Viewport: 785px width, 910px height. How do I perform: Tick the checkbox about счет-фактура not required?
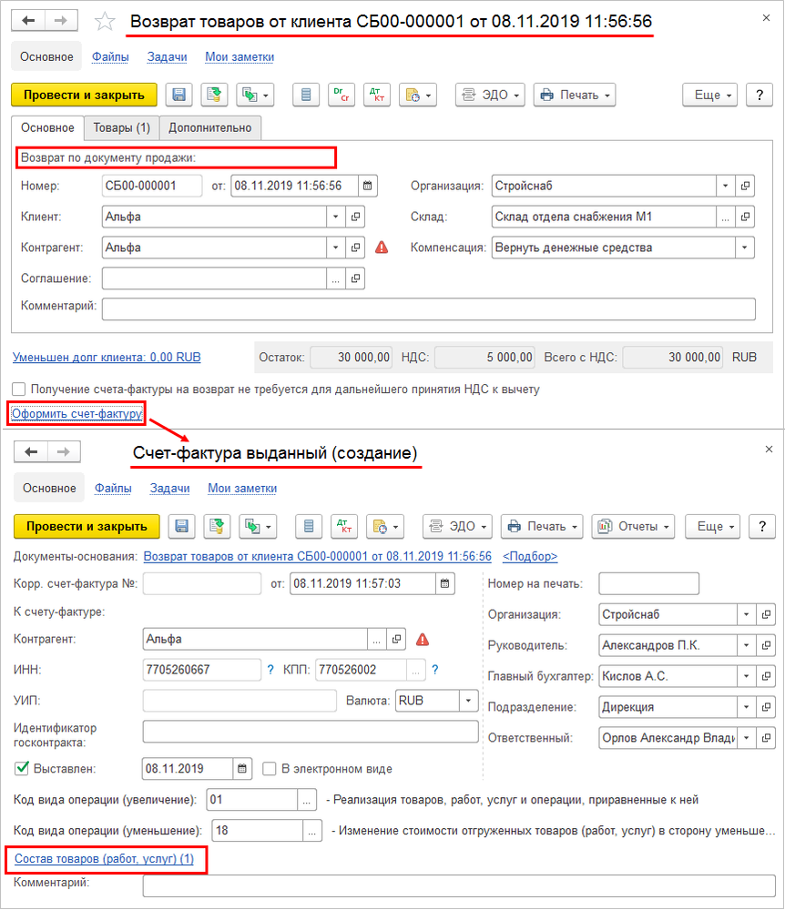click(x=18, y=389)
